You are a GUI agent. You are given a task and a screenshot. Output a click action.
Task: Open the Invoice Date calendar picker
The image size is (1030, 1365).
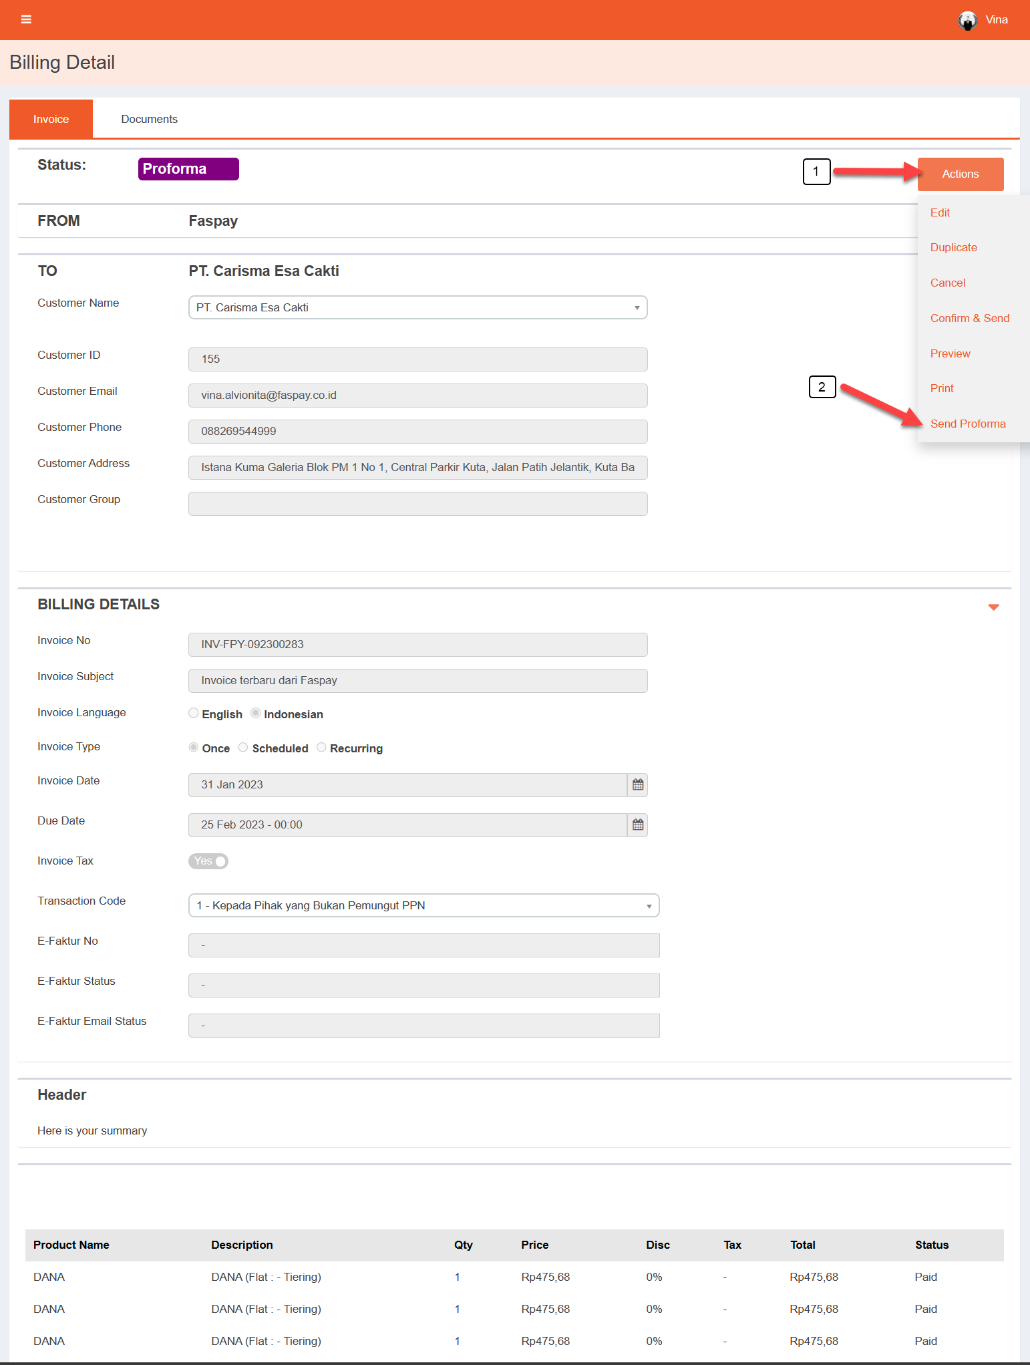click(x=638, y=785)
